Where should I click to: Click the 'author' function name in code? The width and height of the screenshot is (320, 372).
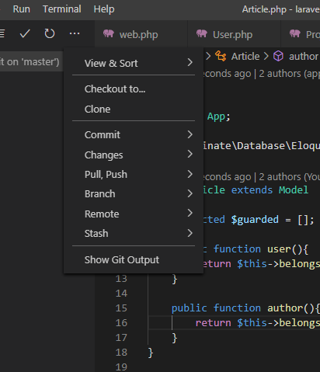coord(285,308)
